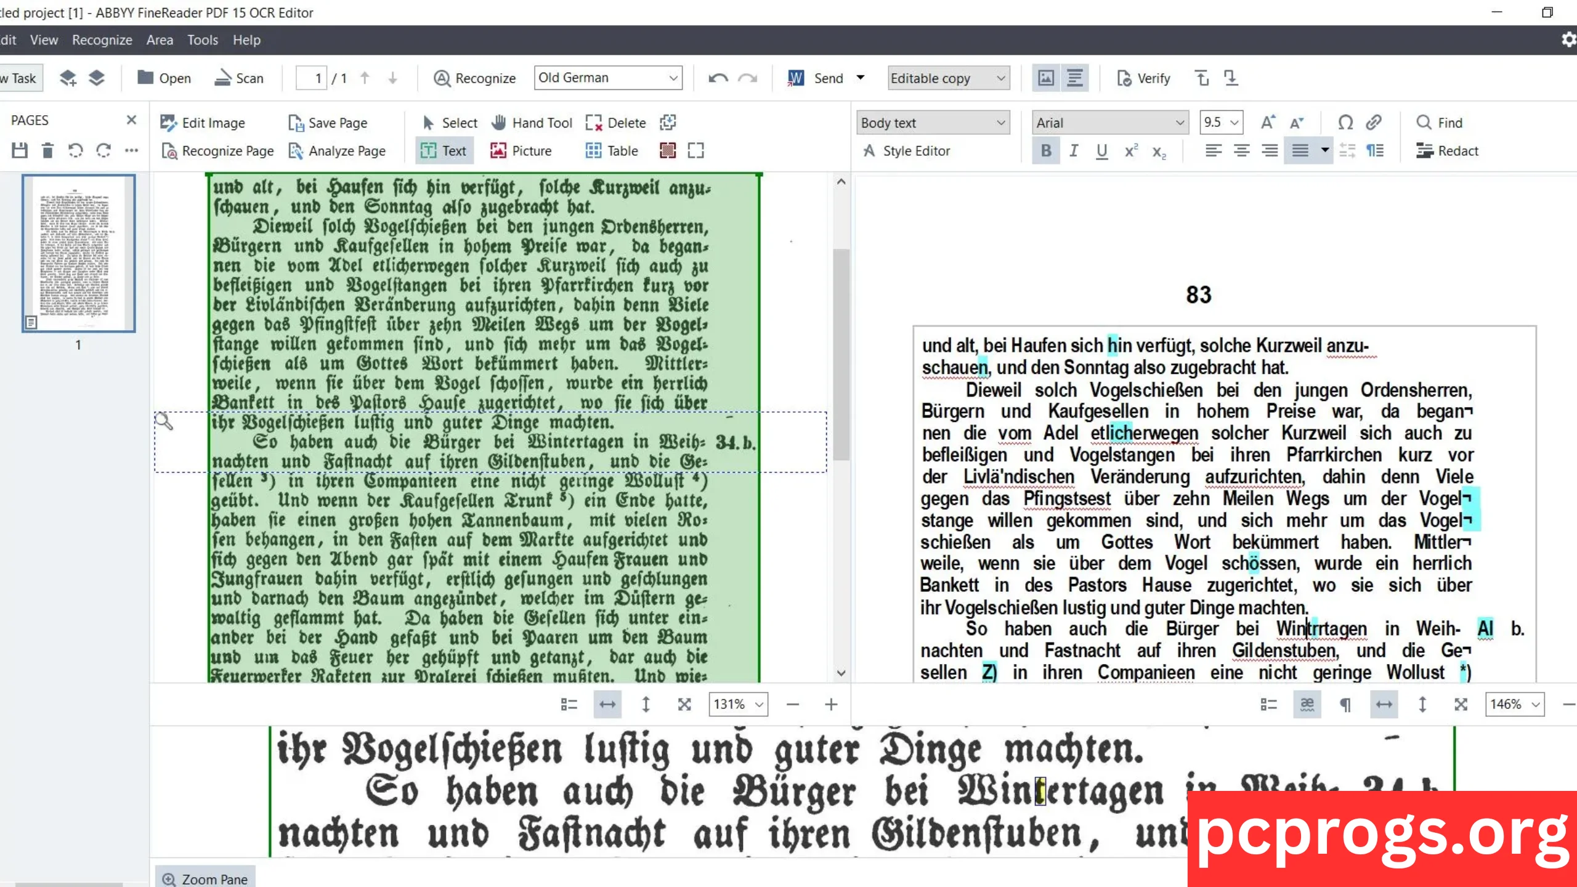Open the Help menu

click(x=246, y=40)
